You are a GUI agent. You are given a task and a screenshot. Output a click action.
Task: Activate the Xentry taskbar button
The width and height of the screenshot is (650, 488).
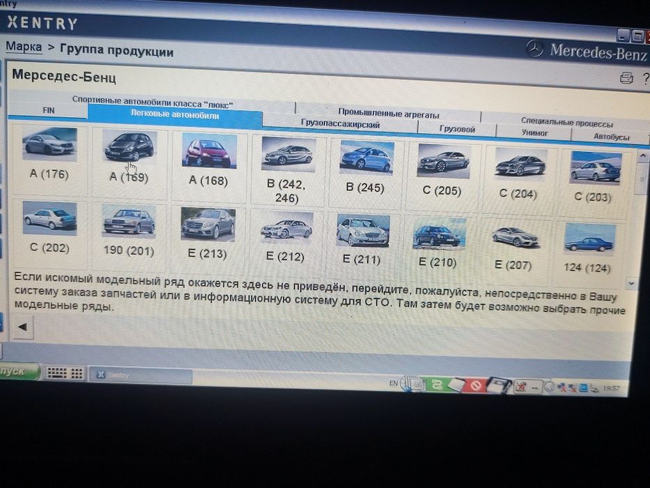141,375
